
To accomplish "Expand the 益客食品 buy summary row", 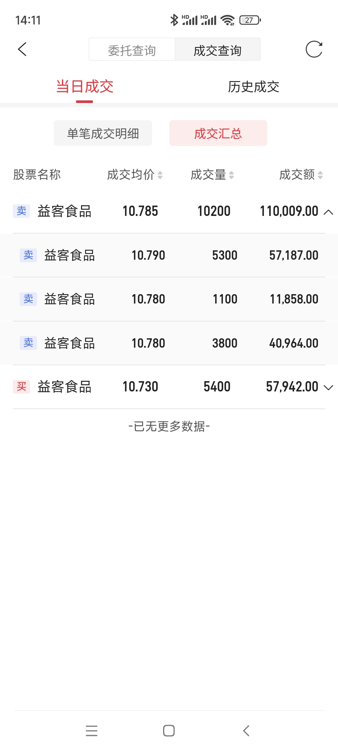I will pos(328,387).
